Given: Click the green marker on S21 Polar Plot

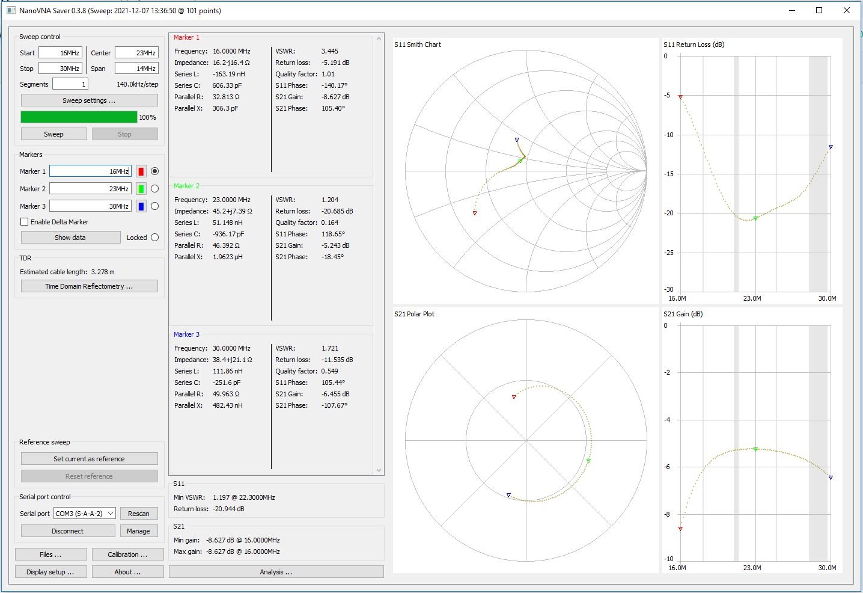Looking at the screenshot, I should pos(588,461).
